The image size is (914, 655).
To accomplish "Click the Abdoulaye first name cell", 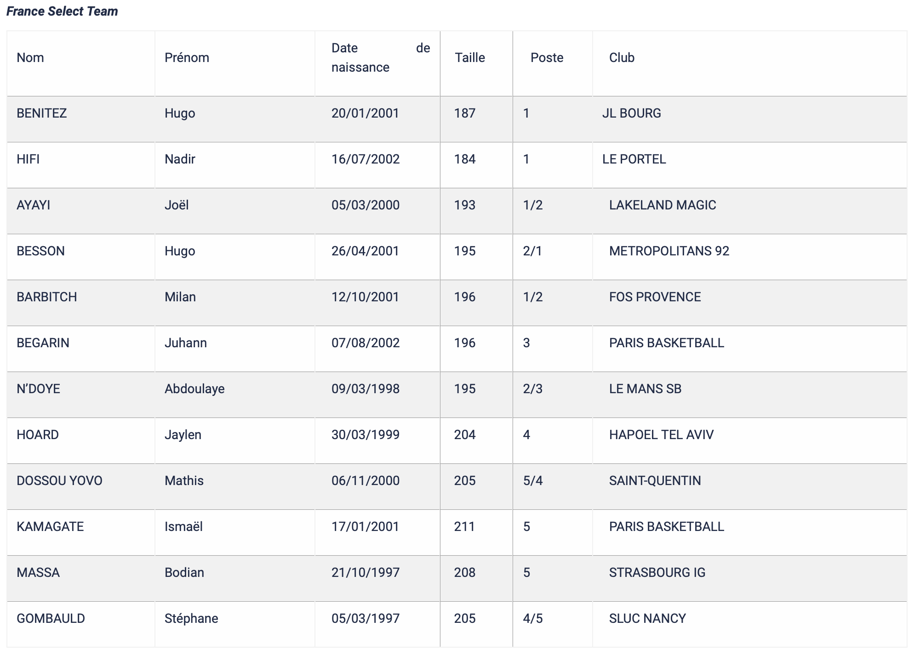I will 194,389.
